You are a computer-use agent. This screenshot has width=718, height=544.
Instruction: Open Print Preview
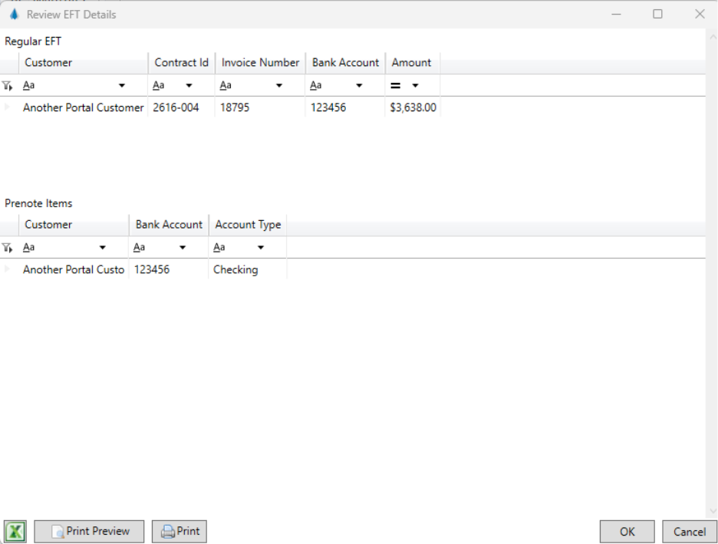click(x=89, y=532)
